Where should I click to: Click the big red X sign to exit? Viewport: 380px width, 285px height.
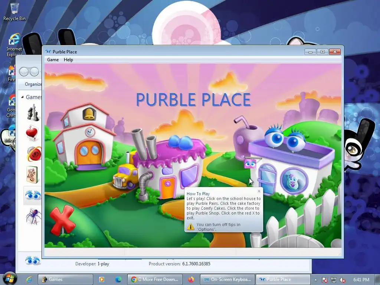[x=62, y=220]
